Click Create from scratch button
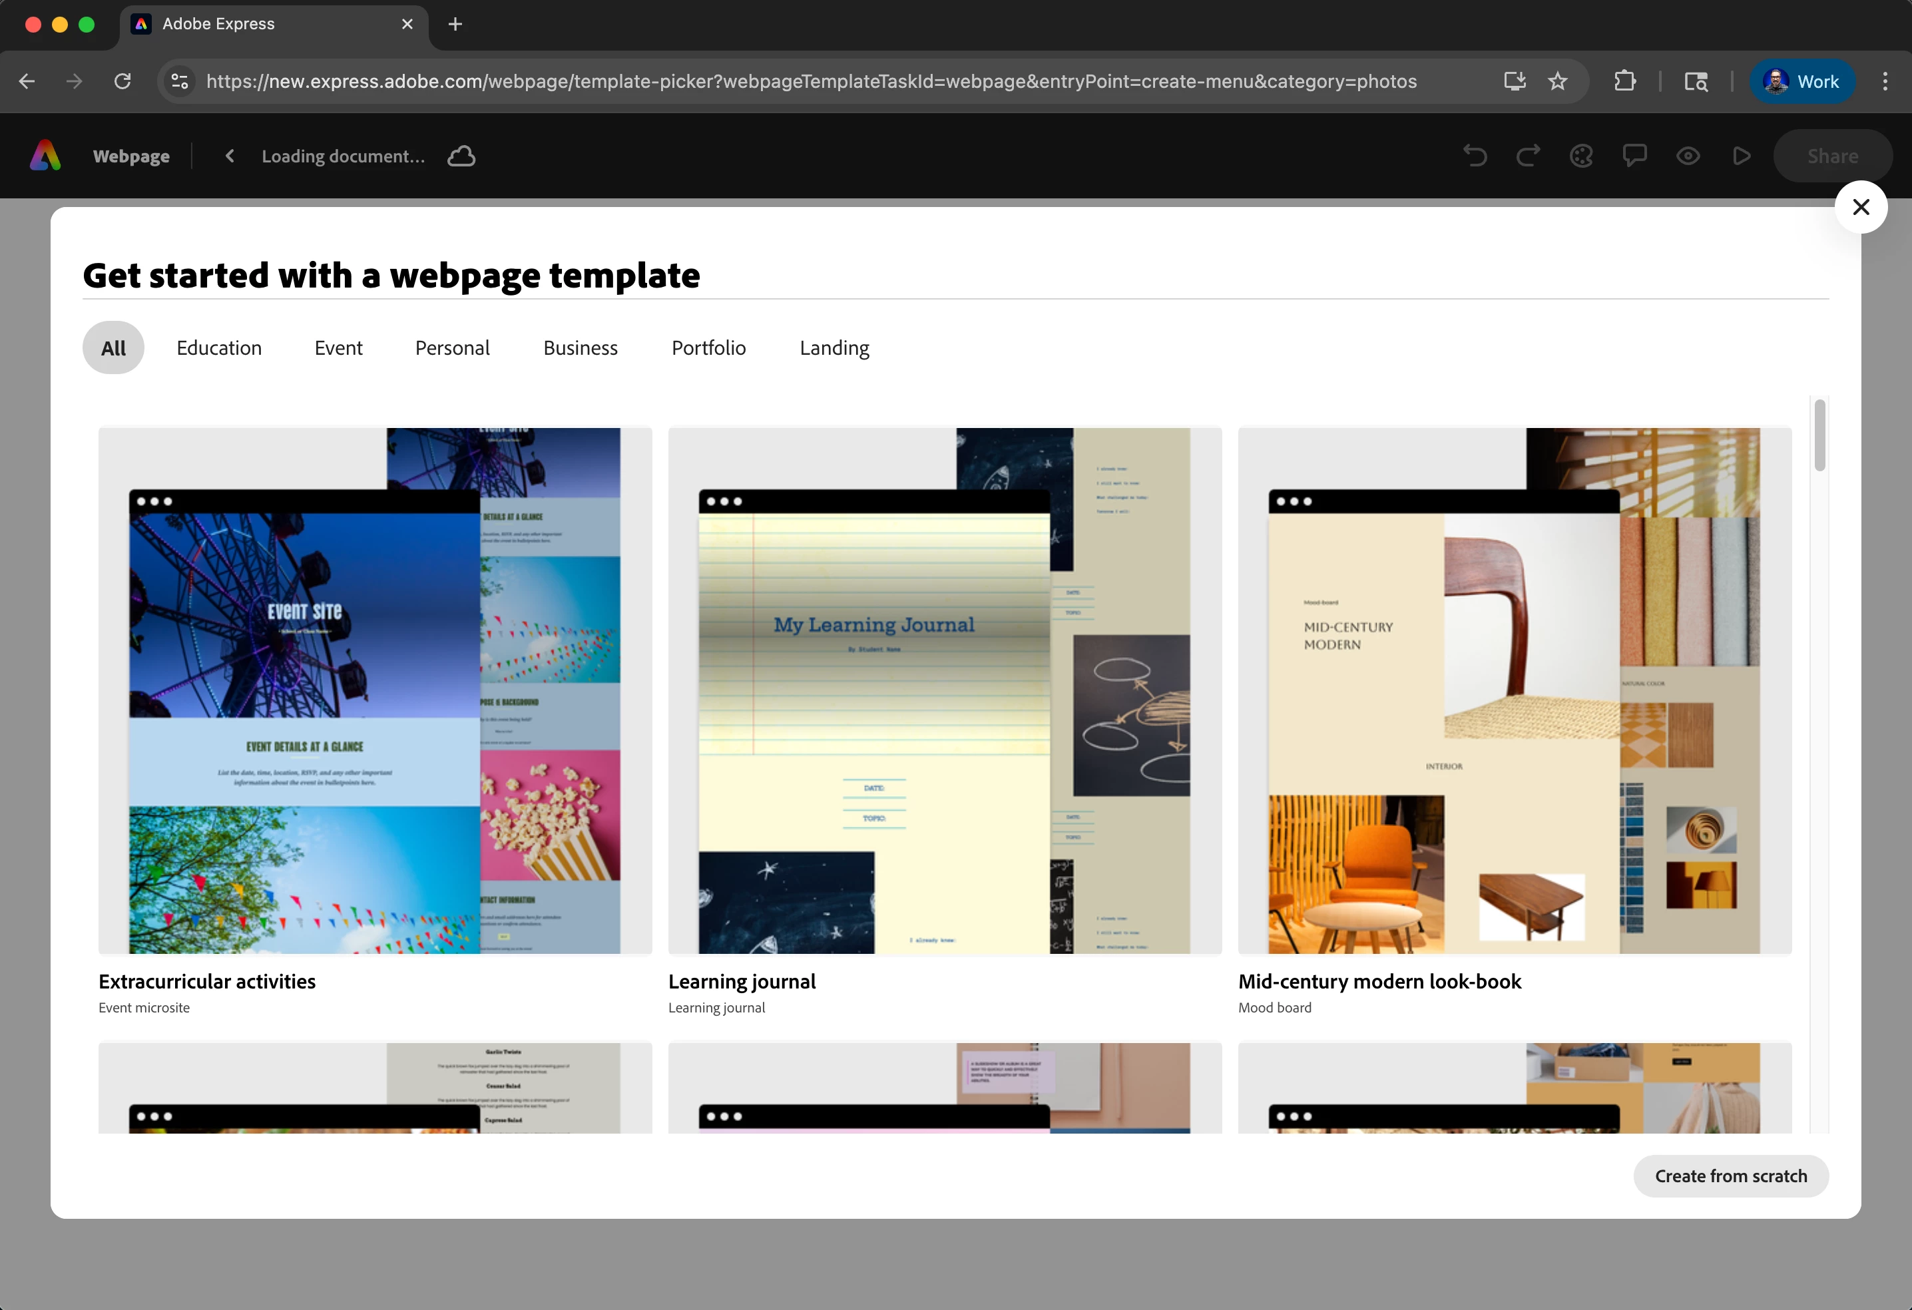Viewport: 1912px width, 1310px height. pos(1730,1176)
